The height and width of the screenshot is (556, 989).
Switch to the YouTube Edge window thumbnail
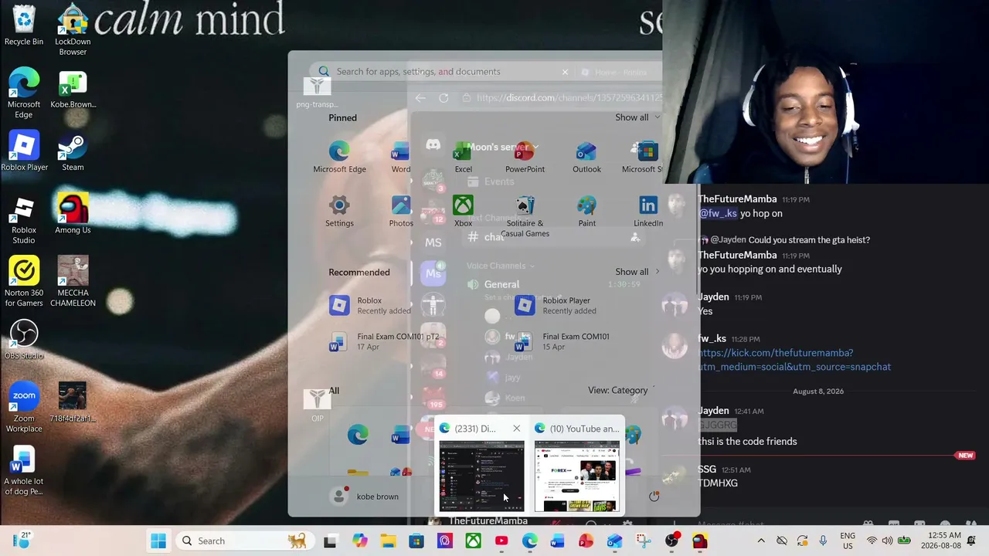point(576,476)
